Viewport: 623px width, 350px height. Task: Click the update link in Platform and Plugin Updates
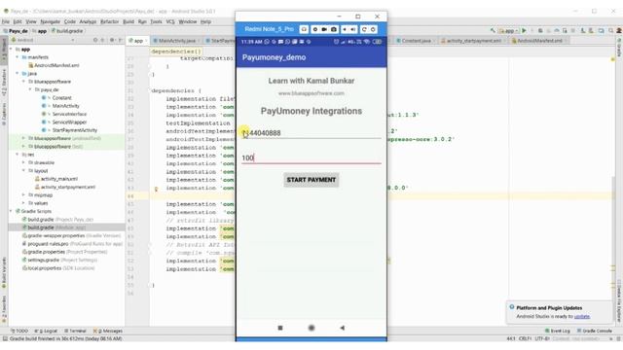pyautogui.click(x=582, y=316)
